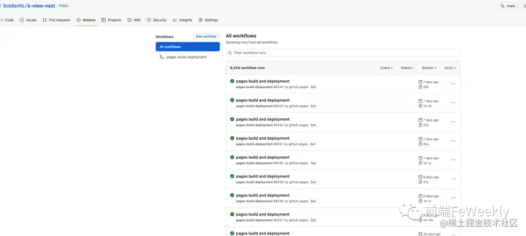Open the Issues tab
Image resolution: width=526 pixels, height=236 pixels.
tap(28, 20)
